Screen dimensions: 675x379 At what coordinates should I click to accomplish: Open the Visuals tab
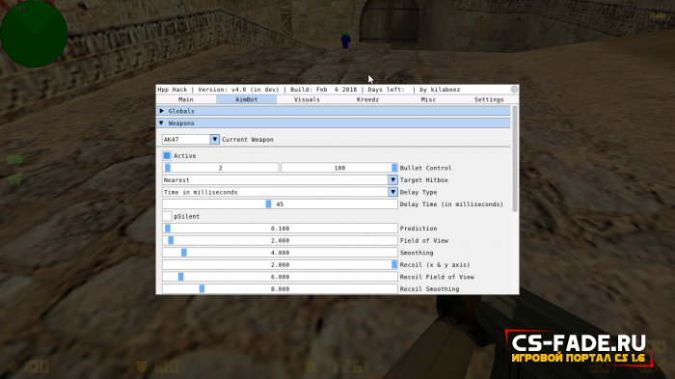point(307,99)
